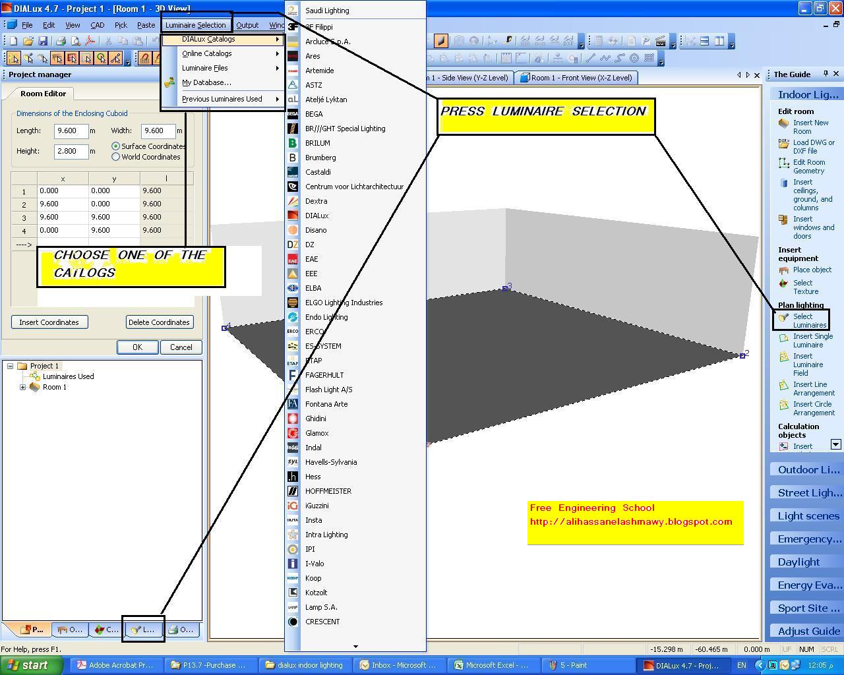Click the Load DWG or DXF file option
This screenshot has height=675, width=844.
(x=814, y=146)
